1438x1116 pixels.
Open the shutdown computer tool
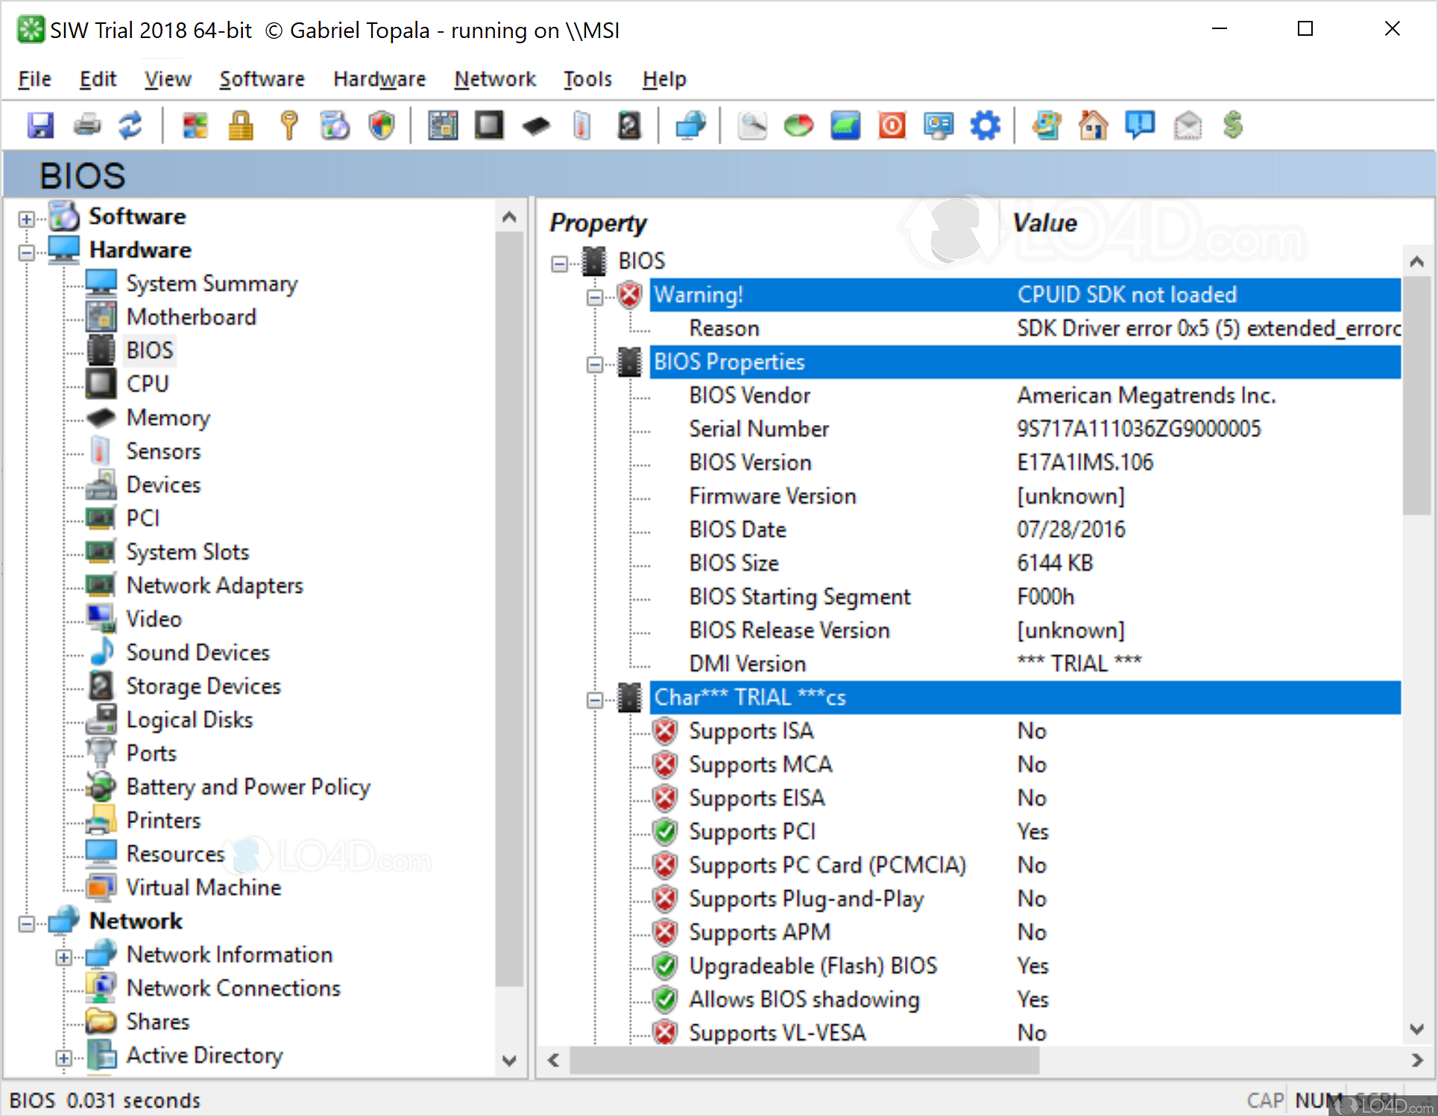[x=892, y=125]
